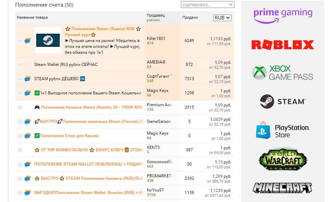Click the Название товара column header
The height and width of the screenshot is (202, 332).
tap(32, 18)
